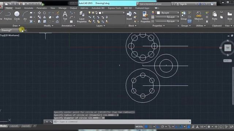
Task: Toggle 2D object snap in status bar
Action: (181, 127)
